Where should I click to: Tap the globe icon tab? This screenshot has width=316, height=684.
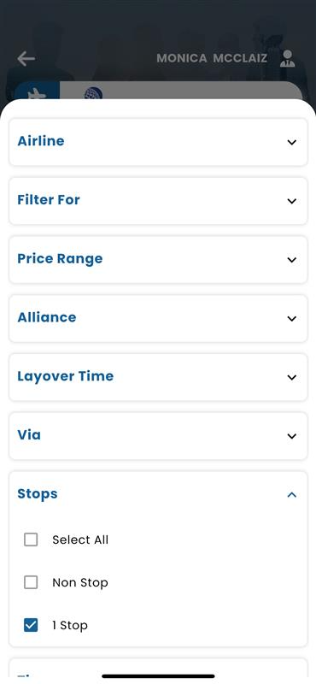click(x=93, y=93)
